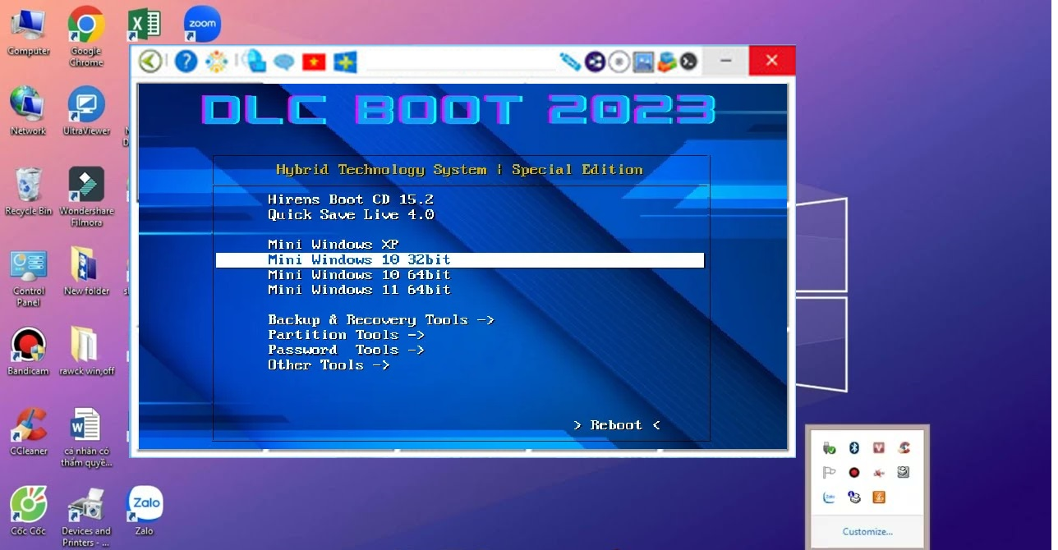Expand Partition Tools submenu
Image resolution: width=1058 pixels, height=550 pixels.
[346, 335]
